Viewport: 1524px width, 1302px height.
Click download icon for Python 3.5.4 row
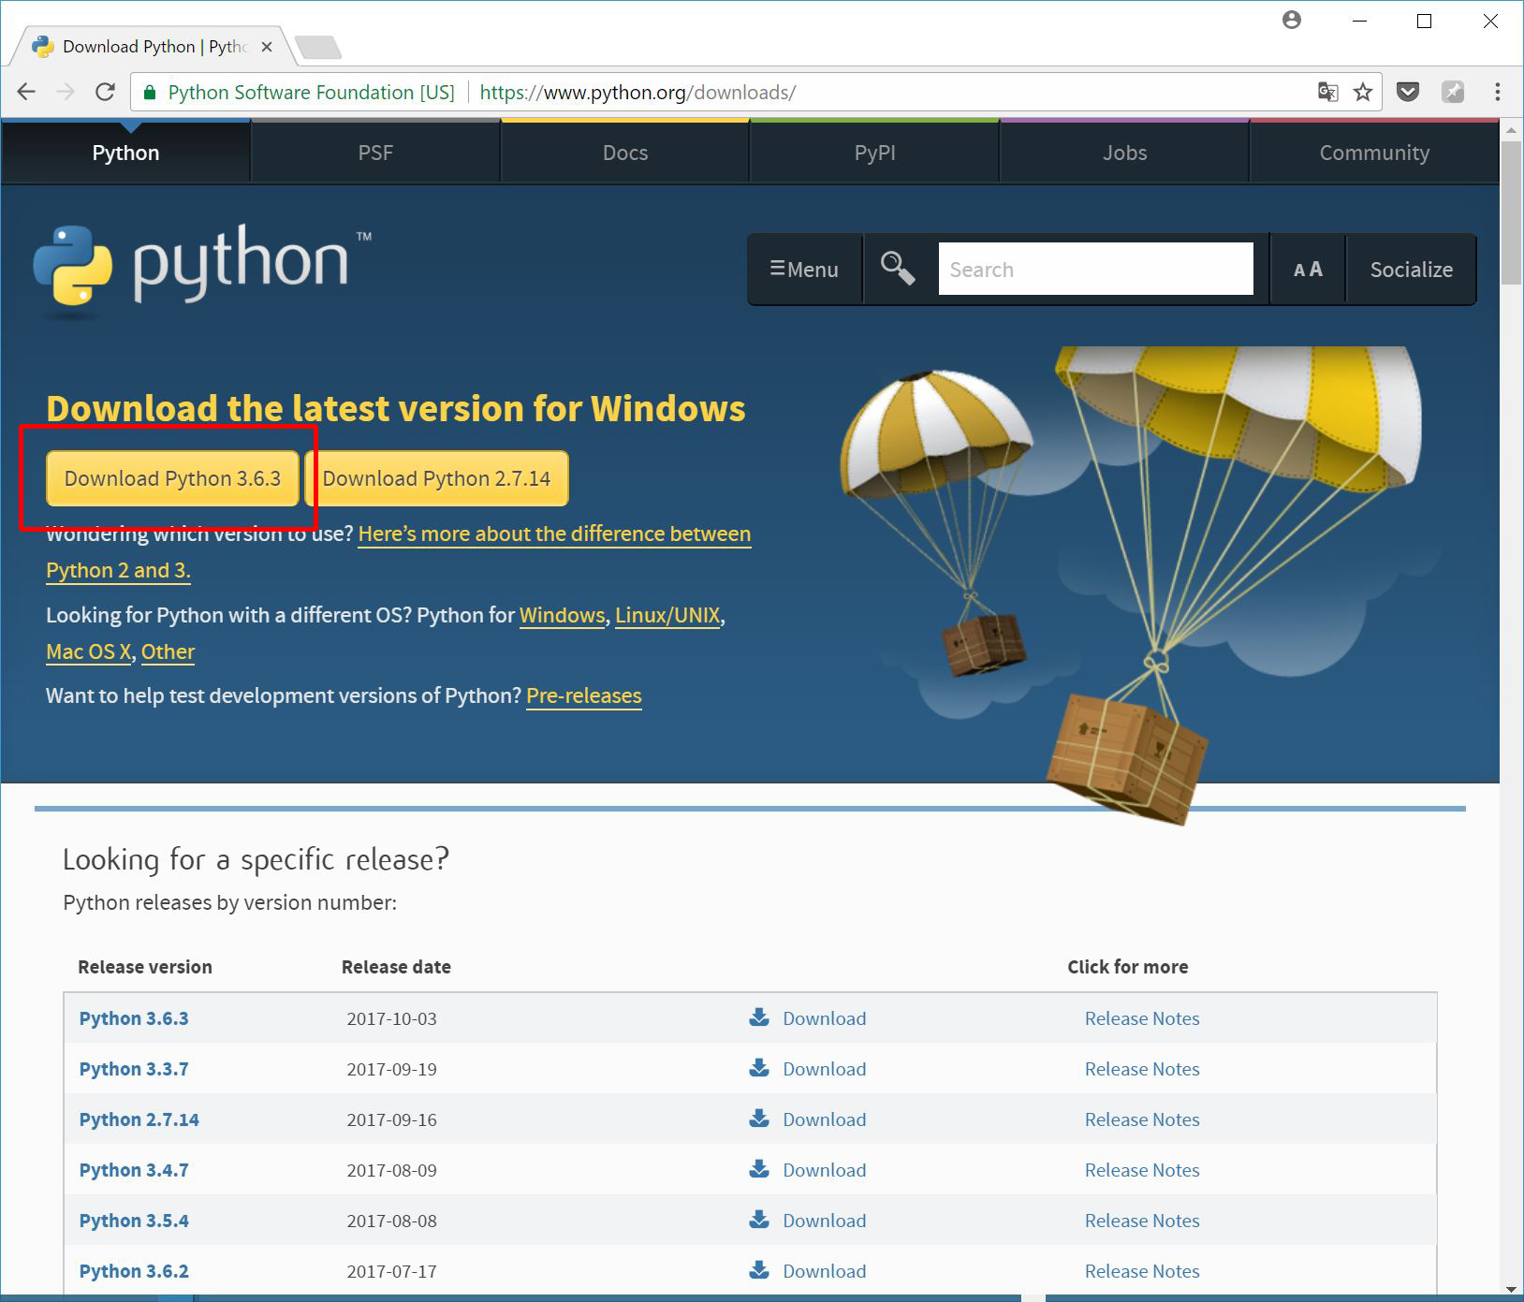click(x=759, y=1220)
